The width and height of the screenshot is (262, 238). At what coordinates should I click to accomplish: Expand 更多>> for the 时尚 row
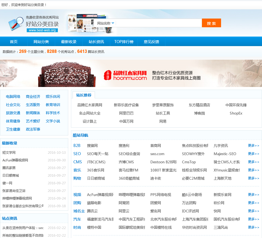pyautogui.click(x=254, y=227)
